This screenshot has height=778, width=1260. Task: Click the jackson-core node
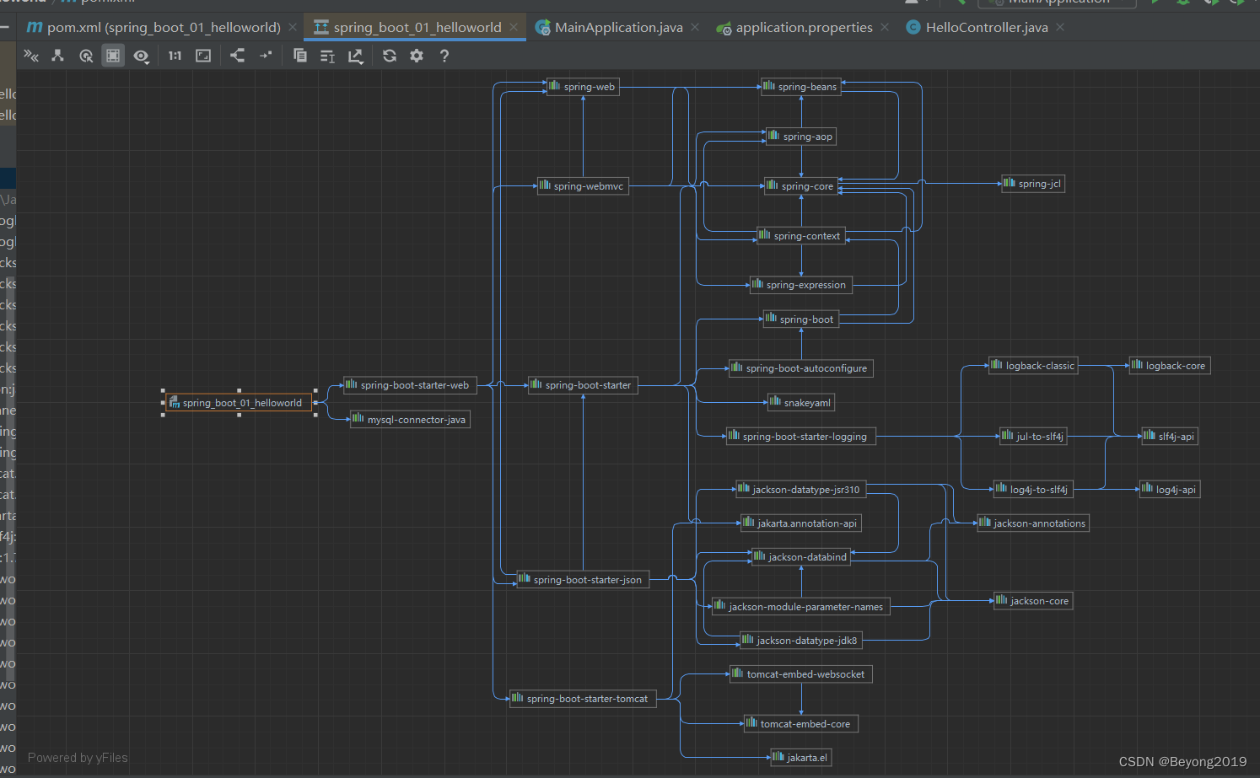pos(1033,601)
